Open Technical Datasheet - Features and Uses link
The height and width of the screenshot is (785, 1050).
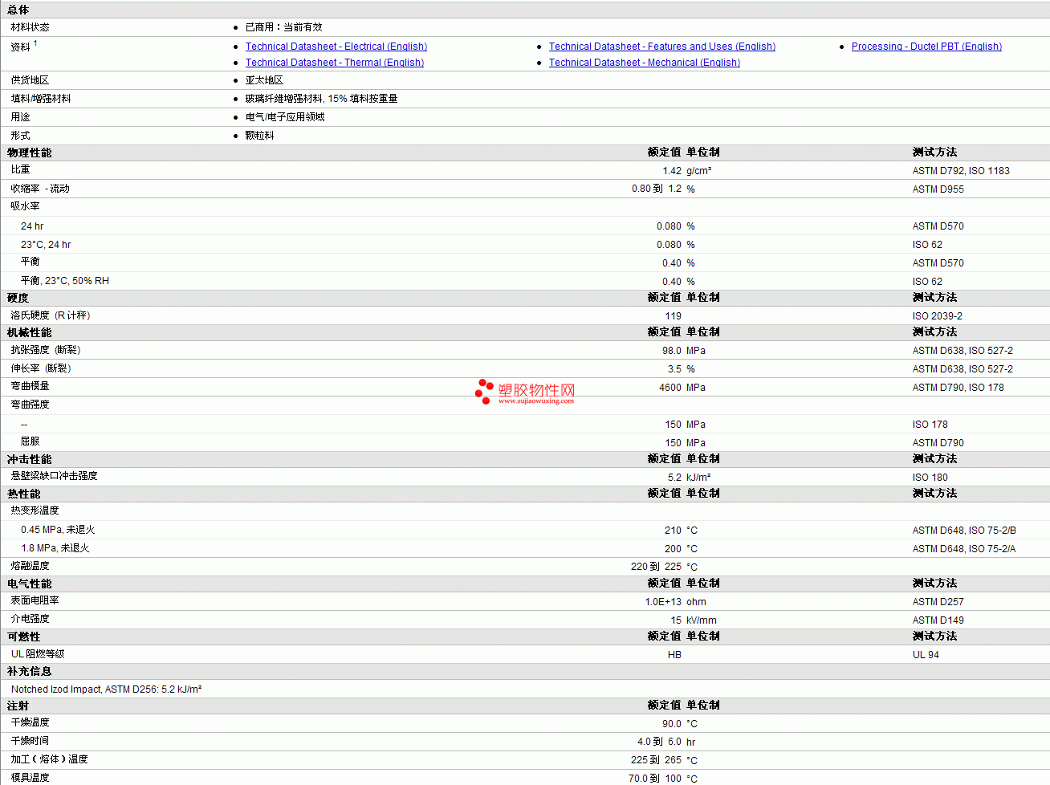(661, 47)
